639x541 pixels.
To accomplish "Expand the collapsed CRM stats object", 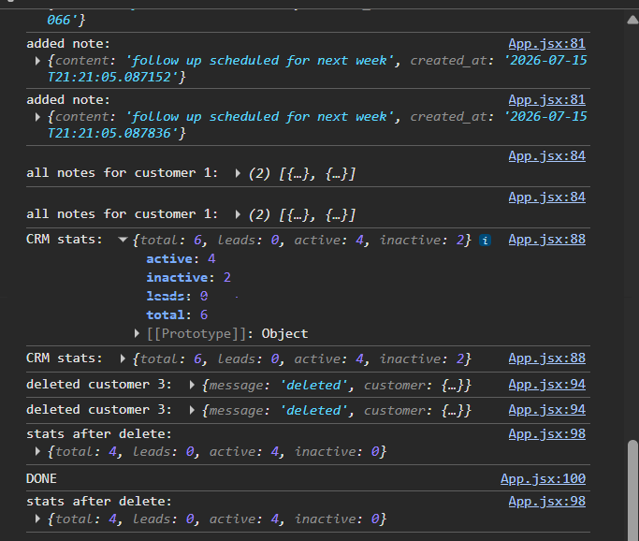I will pyautogui.click(x=123, y=358).
